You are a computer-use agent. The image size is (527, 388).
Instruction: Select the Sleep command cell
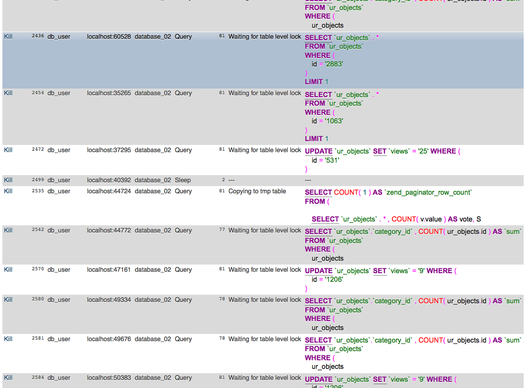(x=183, y=180)
